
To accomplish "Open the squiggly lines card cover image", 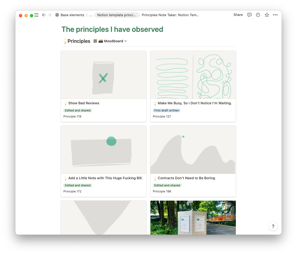I will pos(193,75).
